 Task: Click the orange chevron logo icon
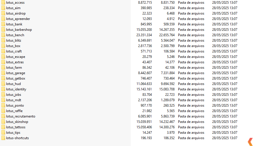coord(250,142)
